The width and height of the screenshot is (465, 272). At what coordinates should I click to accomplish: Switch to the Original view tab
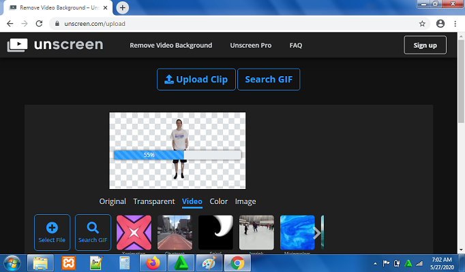(112, 201)
